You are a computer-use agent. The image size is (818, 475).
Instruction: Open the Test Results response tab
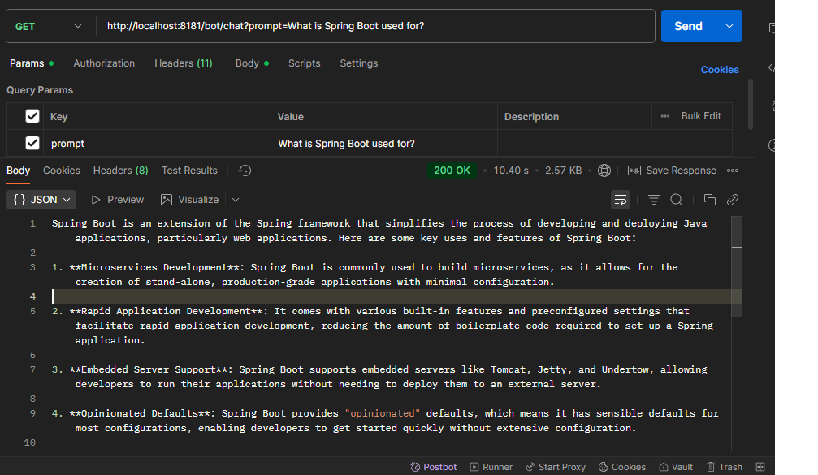[x=189, y=171]
